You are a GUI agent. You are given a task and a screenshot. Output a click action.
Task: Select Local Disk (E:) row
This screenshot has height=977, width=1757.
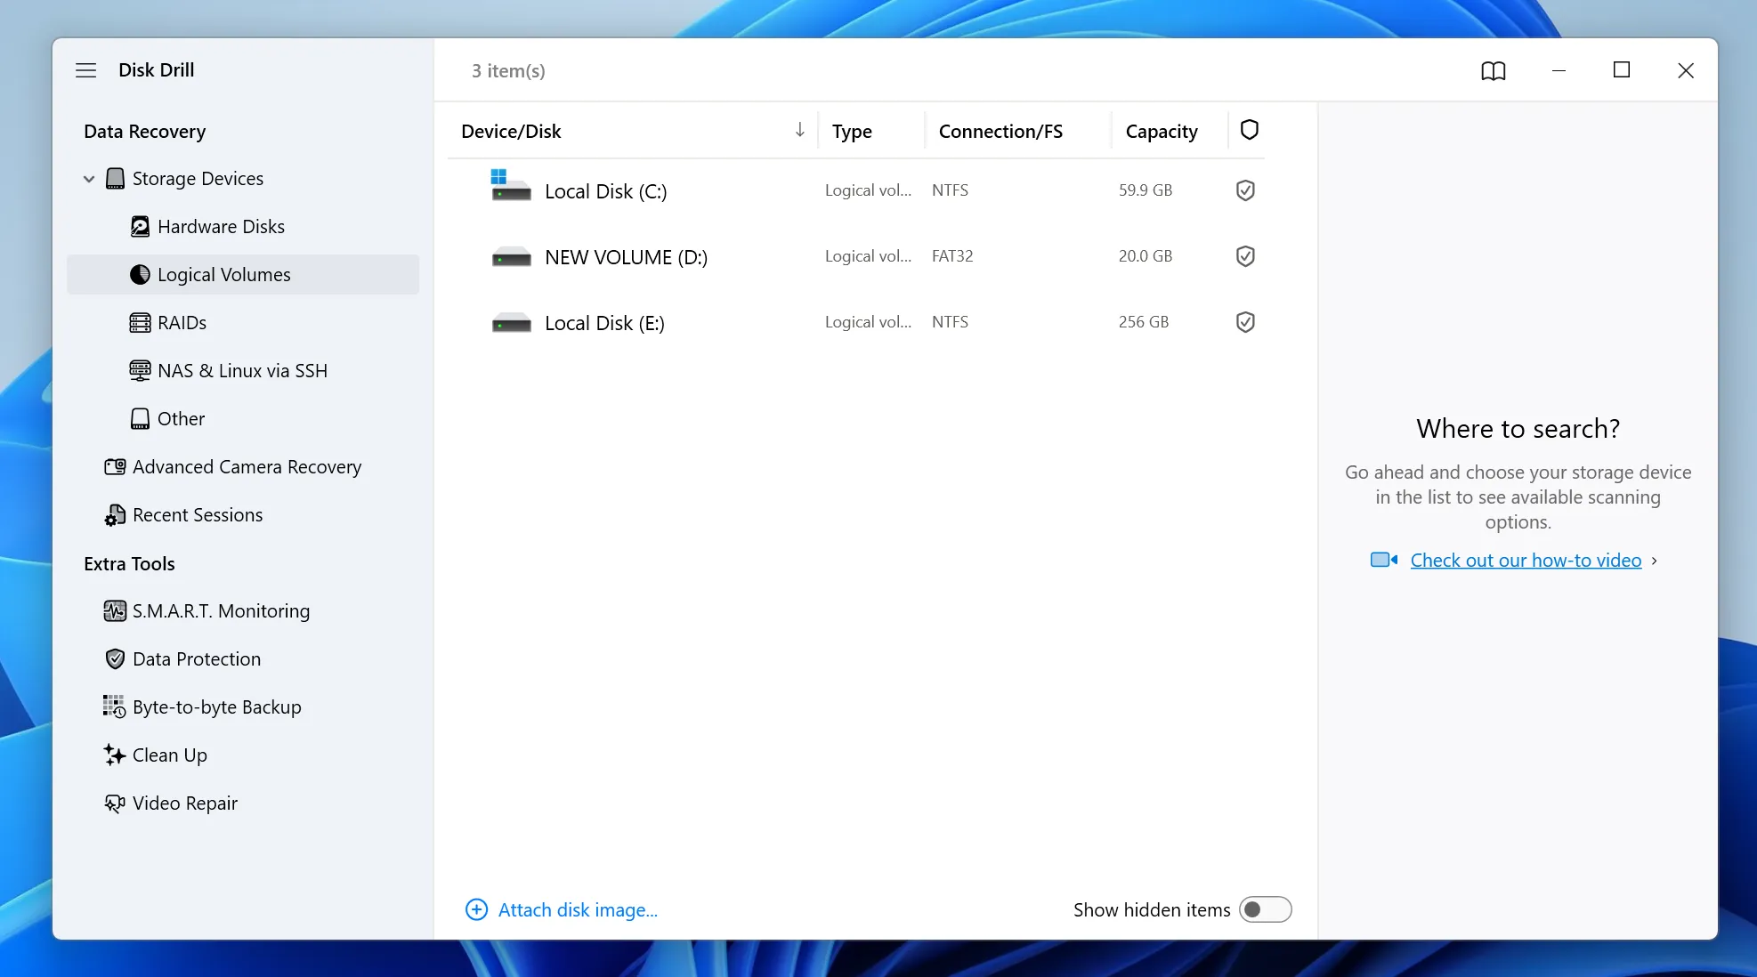(x=856, y=322)
